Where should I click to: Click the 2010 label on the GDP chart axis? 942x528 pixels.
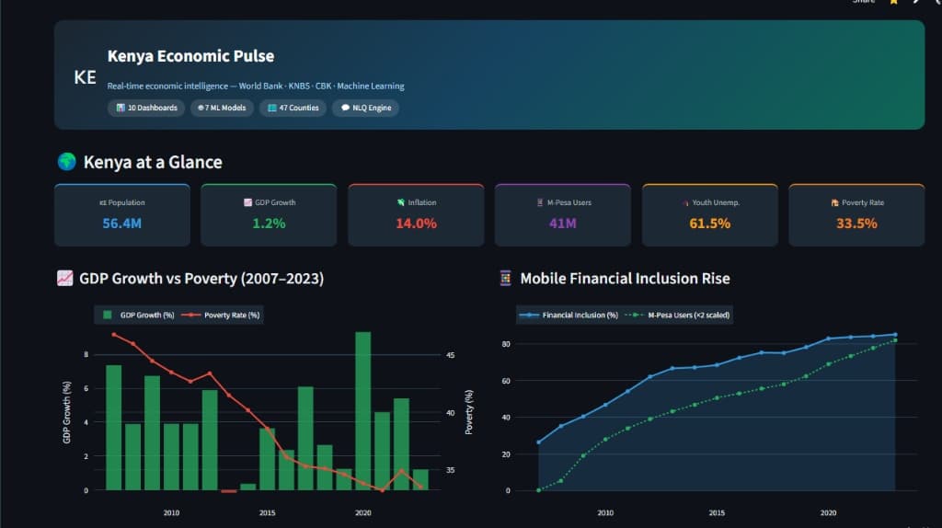tap(171, 512)
